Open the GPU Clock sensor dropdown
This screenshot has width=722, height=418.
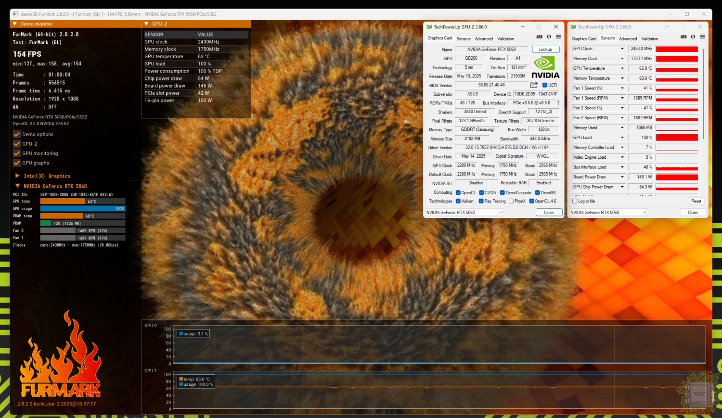point(622,49)
